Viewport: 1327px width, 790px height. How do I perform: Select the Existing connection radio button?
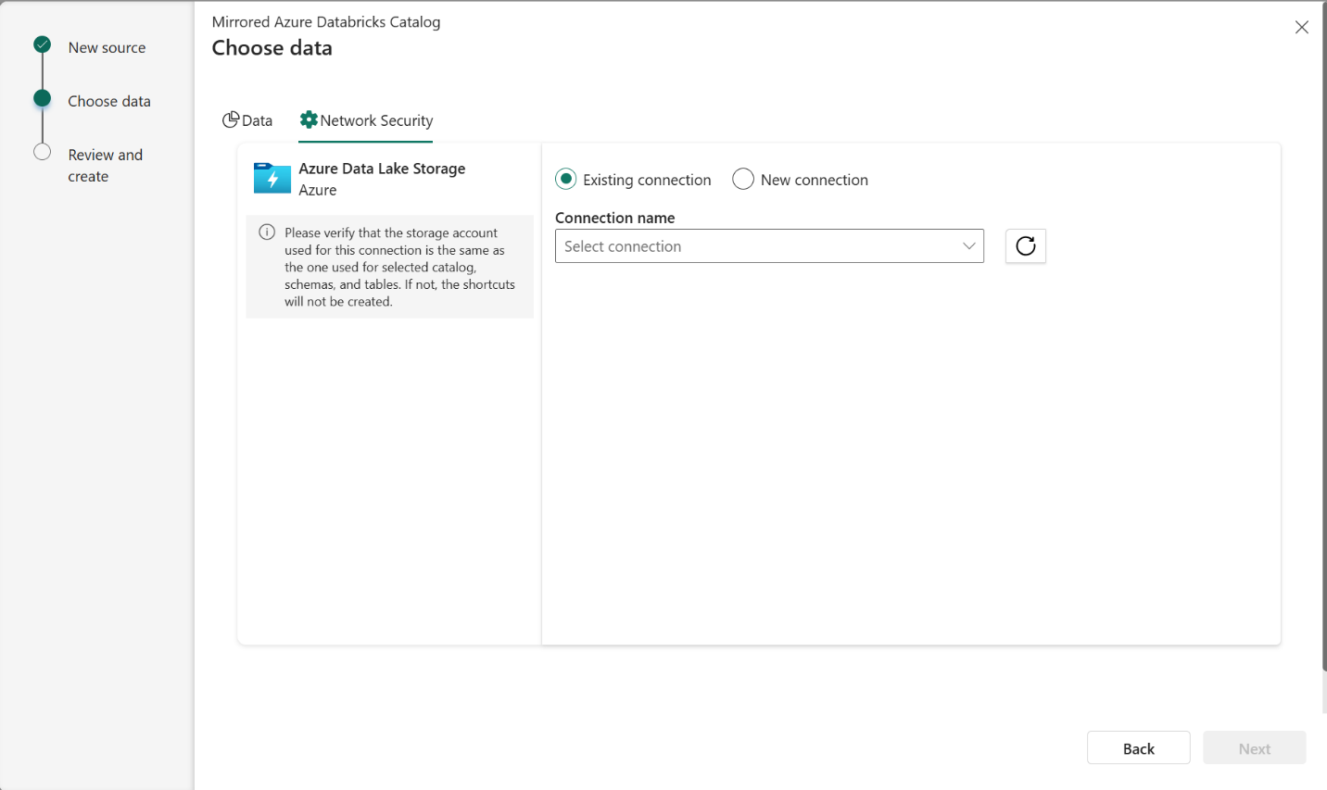tap(565, 179)
